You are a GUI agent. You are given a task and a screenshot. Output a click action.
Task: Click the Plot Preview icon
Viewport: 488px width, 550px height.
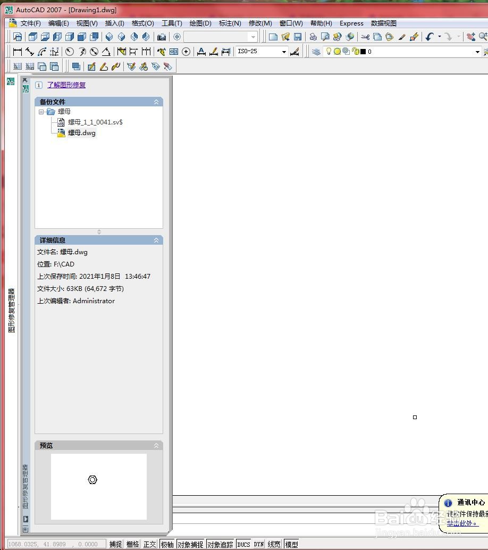click(x=325, y=37)
